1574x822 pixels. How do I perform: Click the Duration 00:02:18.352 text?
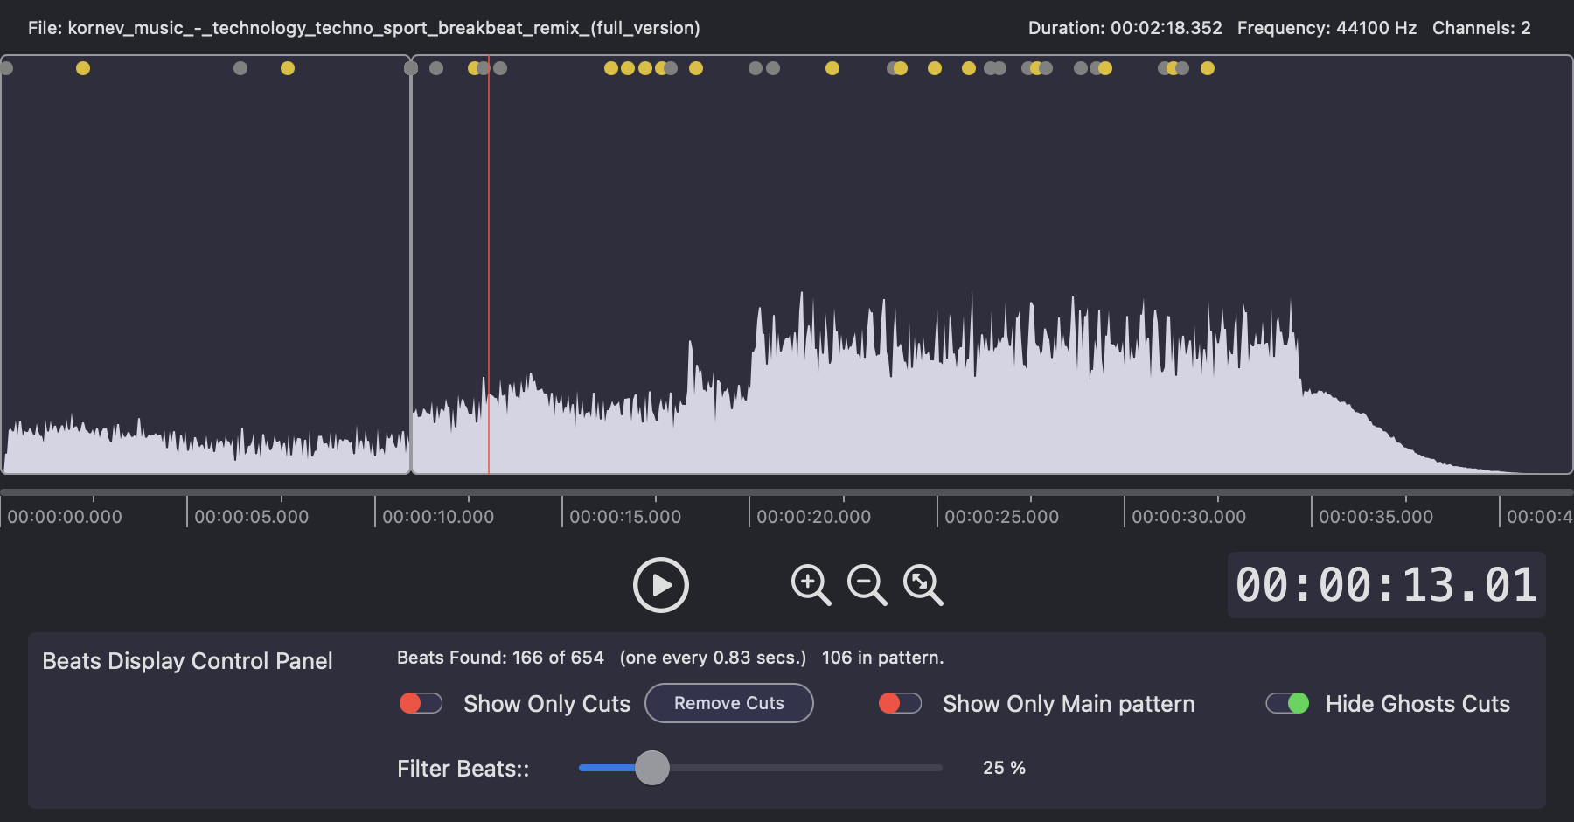pos(1125,28)
